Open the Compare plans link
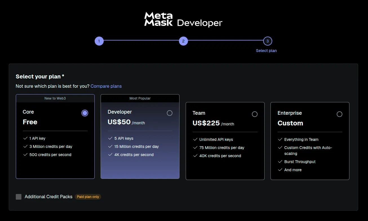The width and height of the screenshot is (368, 221). tap(106, 86)
